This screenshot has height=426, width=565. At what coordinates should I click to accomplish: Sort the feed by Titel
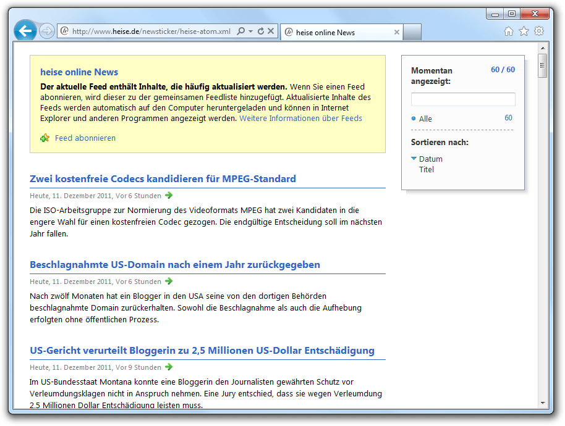click(x=427, y=169)
